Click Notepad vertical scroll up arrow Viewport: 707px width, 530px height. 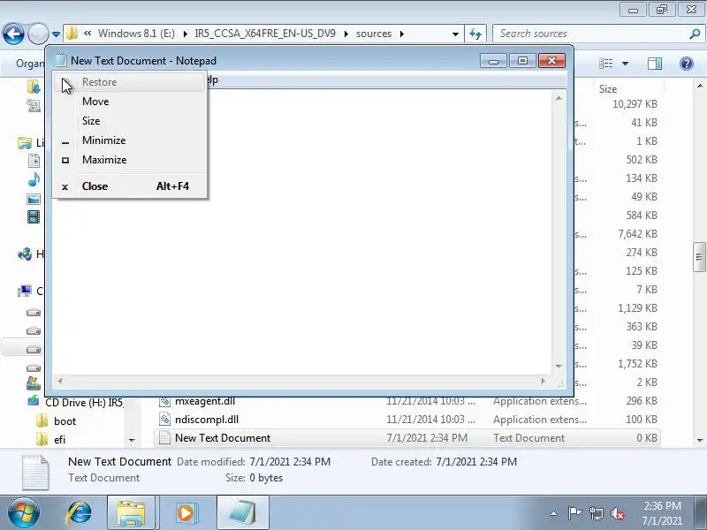(559, 98)
